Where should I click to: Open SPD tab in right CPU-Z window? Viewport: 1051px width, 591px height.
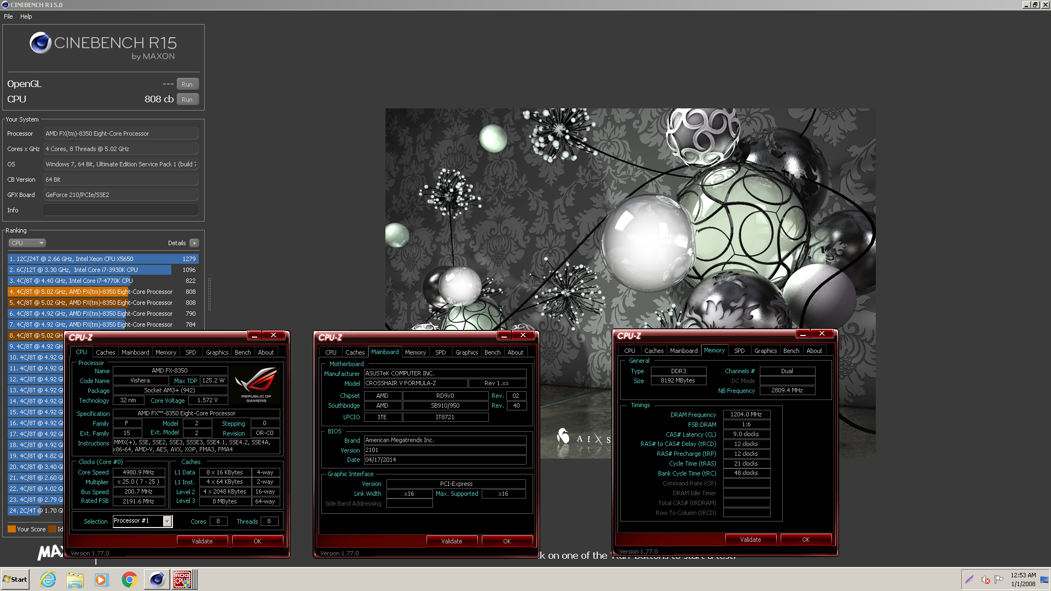point(740,351)
